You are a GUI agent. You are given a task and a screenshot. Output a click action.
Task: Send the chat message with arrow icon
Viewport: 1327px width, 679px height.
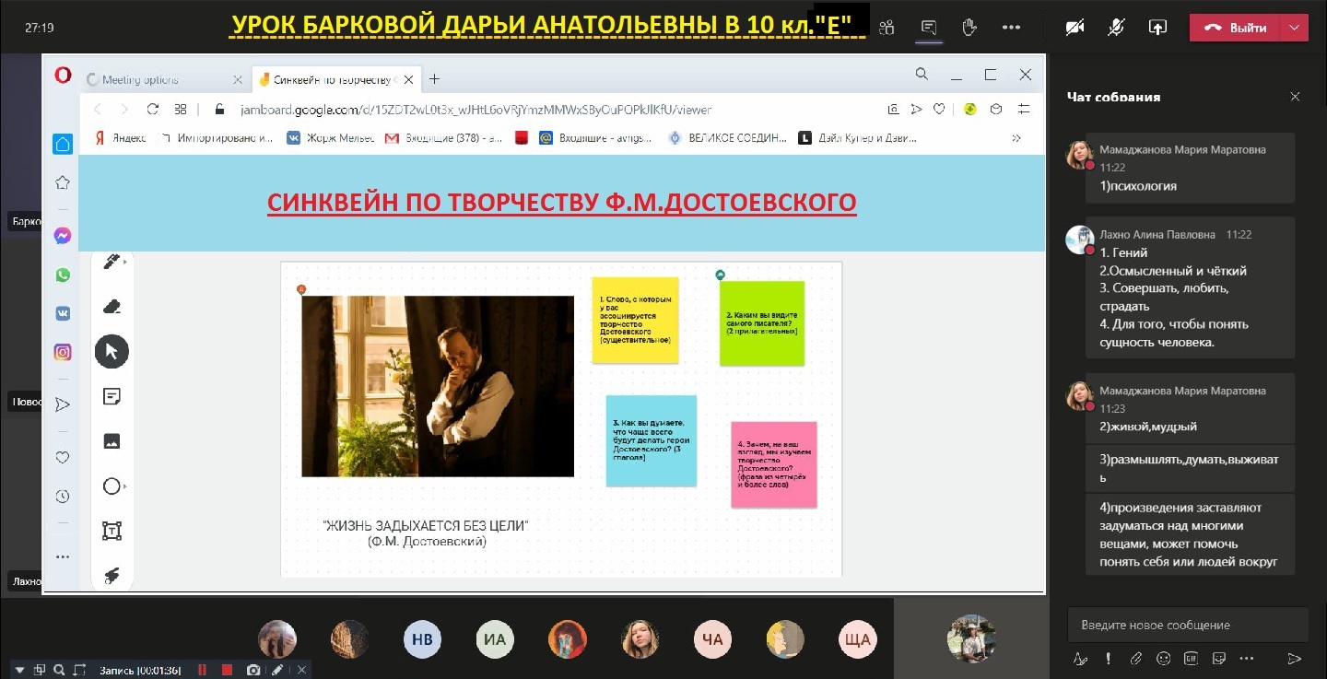click(1294, 659)
